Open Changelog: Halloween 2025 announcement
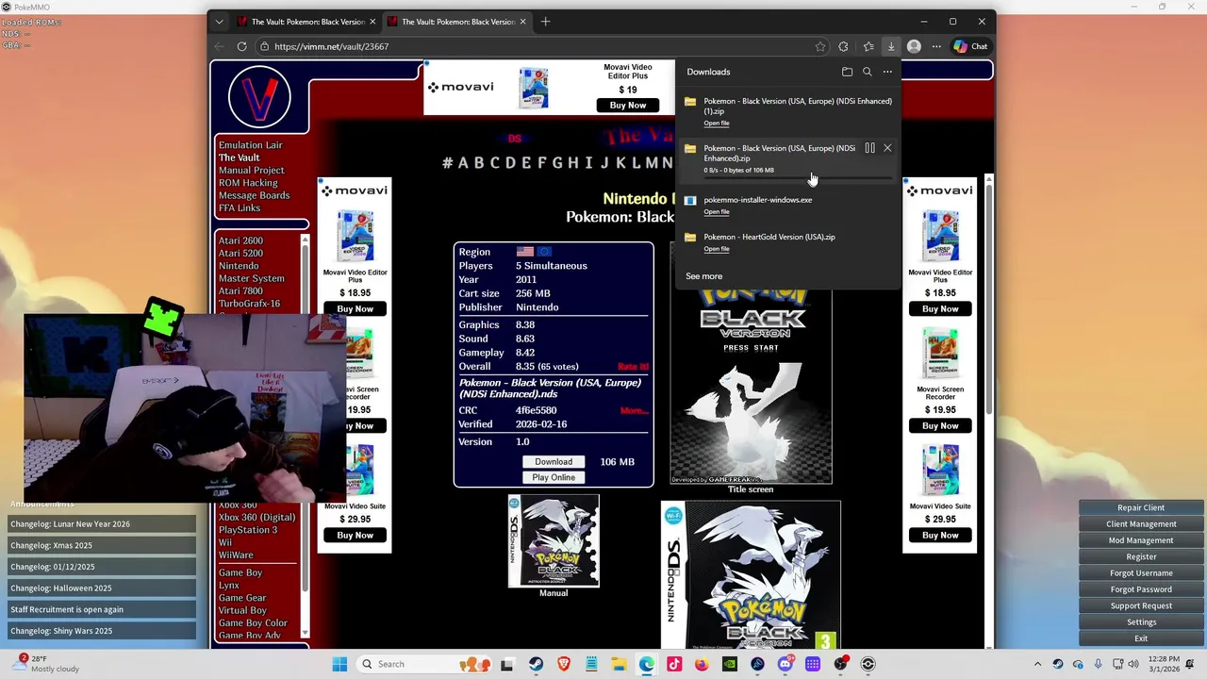The height and width of the screenshot is (679, 1207). (102, 588)
